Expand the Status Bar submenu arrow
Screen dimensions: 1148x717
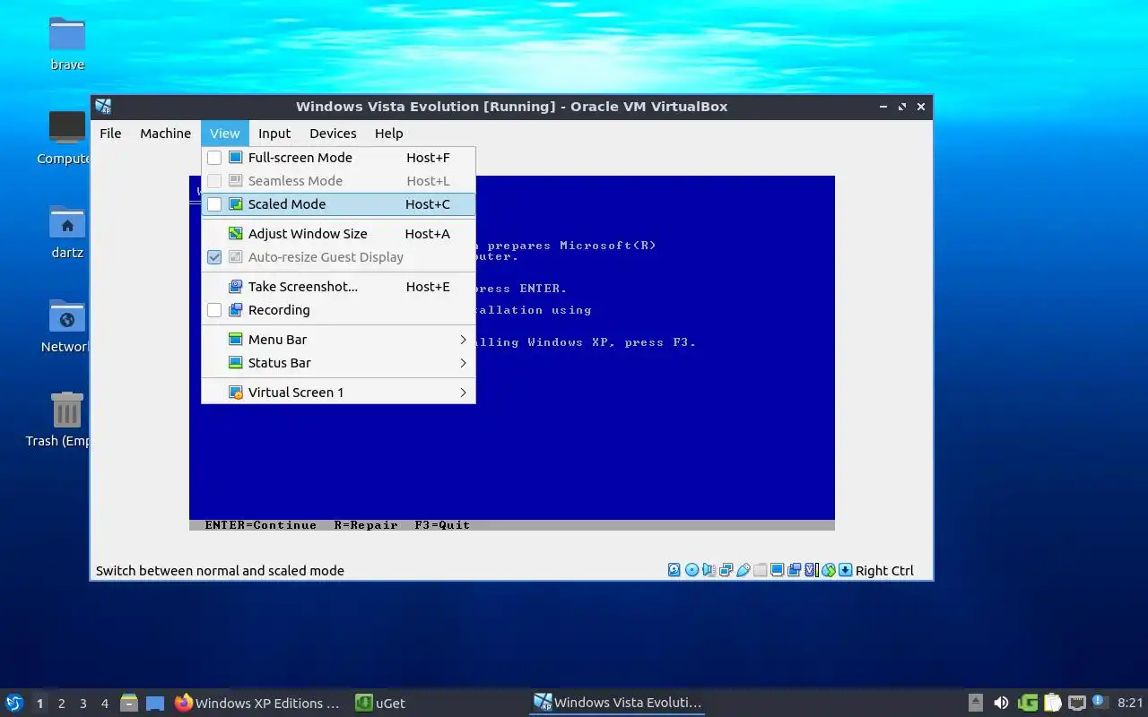click(x=463, y=363)
